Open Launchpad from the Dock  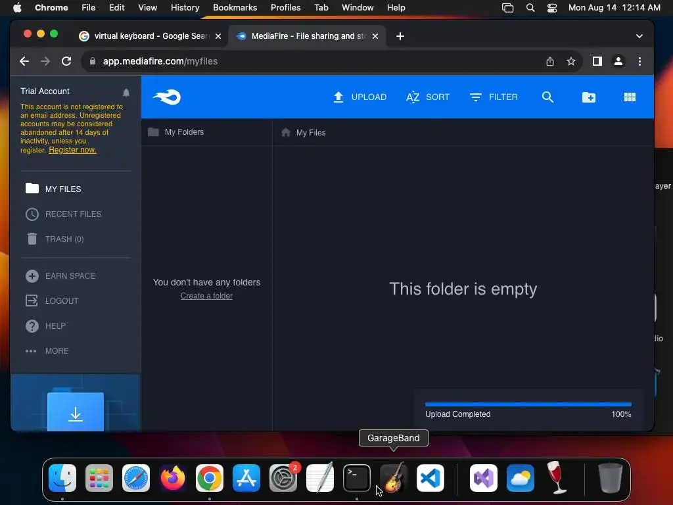click(99, 477)
